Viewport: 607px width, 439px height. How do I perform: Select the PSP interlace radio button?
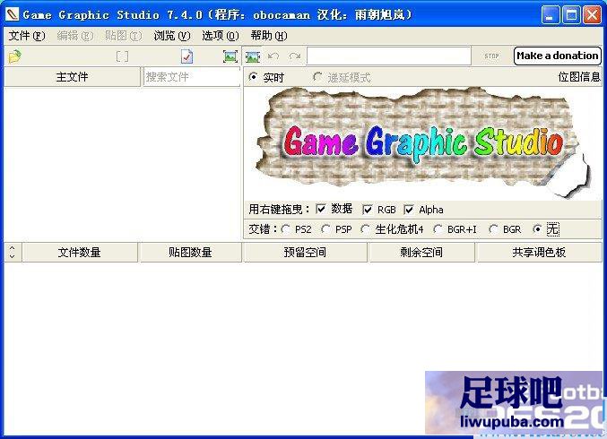[326, 229]
